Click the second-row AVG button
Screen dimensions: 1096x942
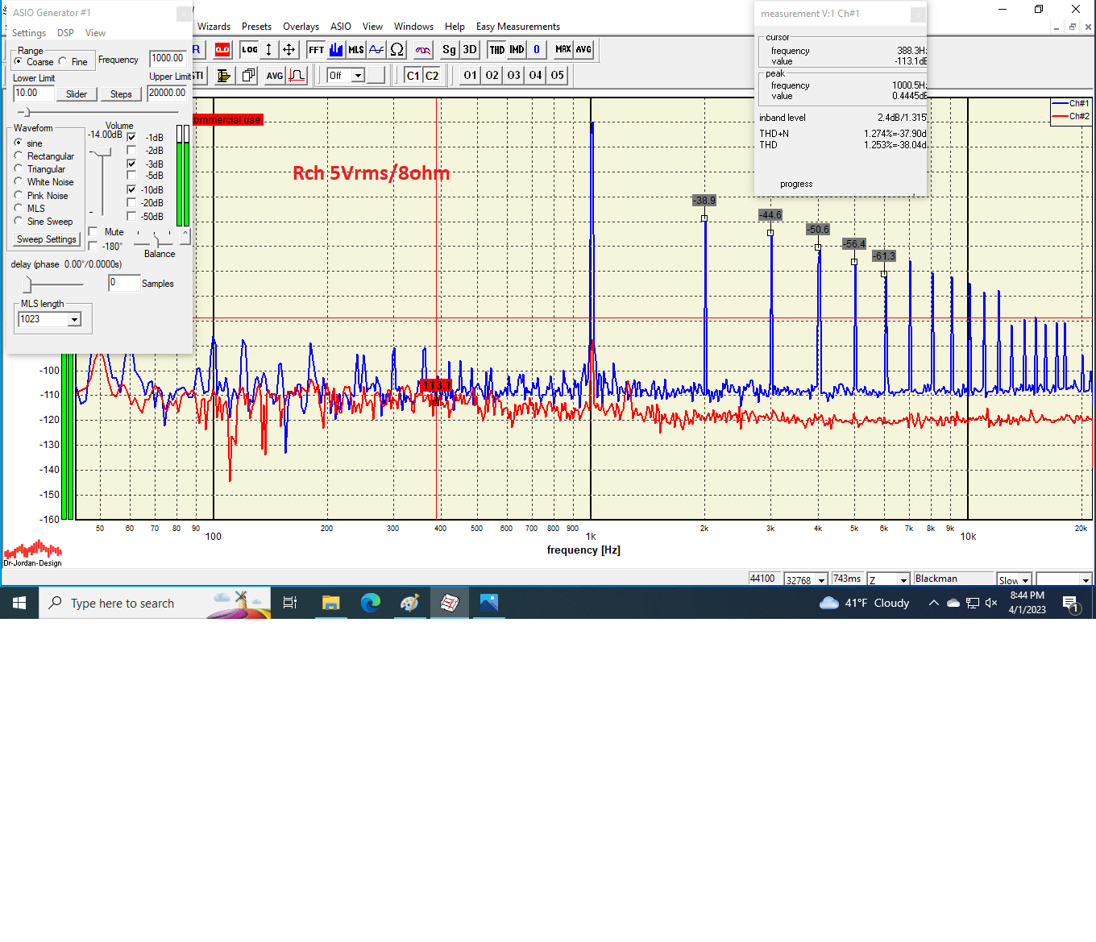click(x=275, y=76)
